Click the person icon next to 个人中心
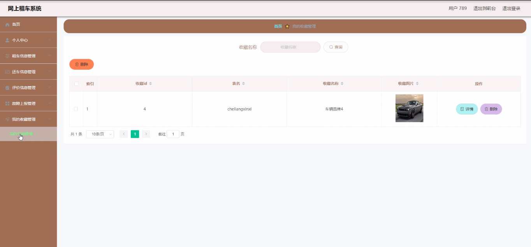The width and height of the screenshot is (531, 247). pos(7,40)
